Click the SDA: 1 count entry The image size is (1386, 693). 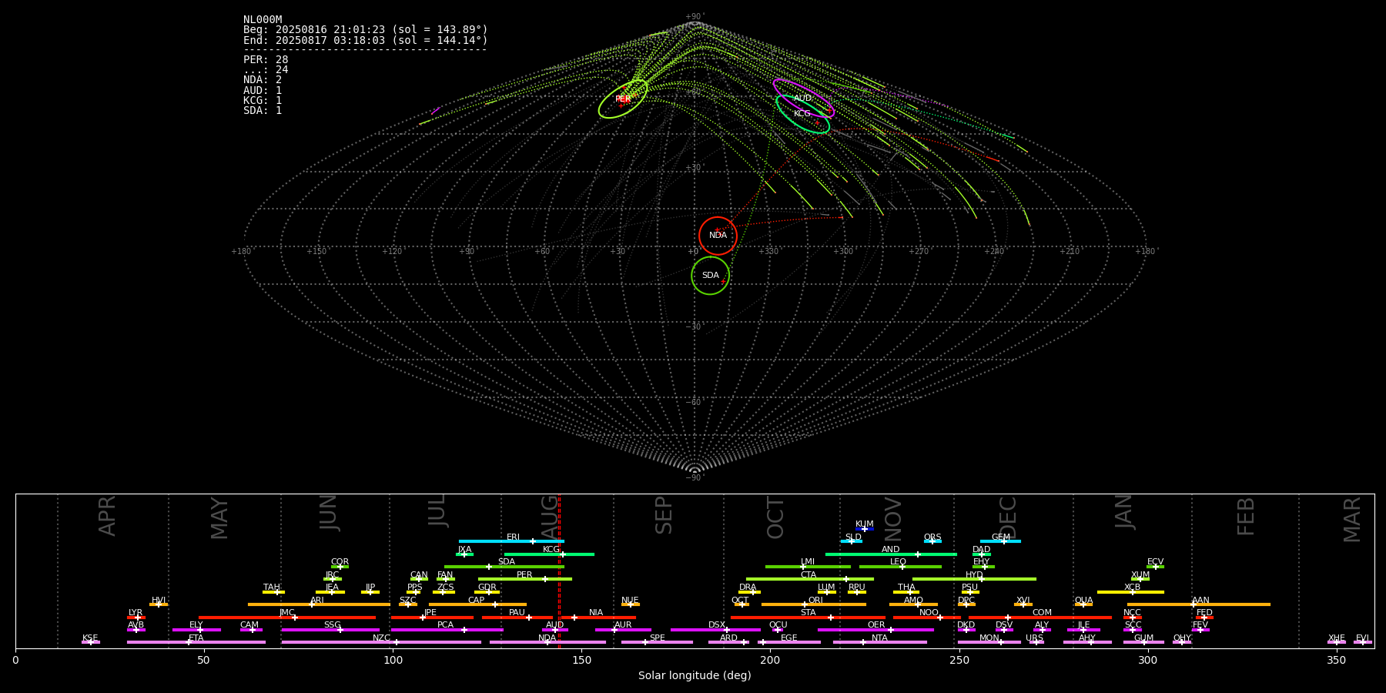pyautogui.click(x=263, y=111)
